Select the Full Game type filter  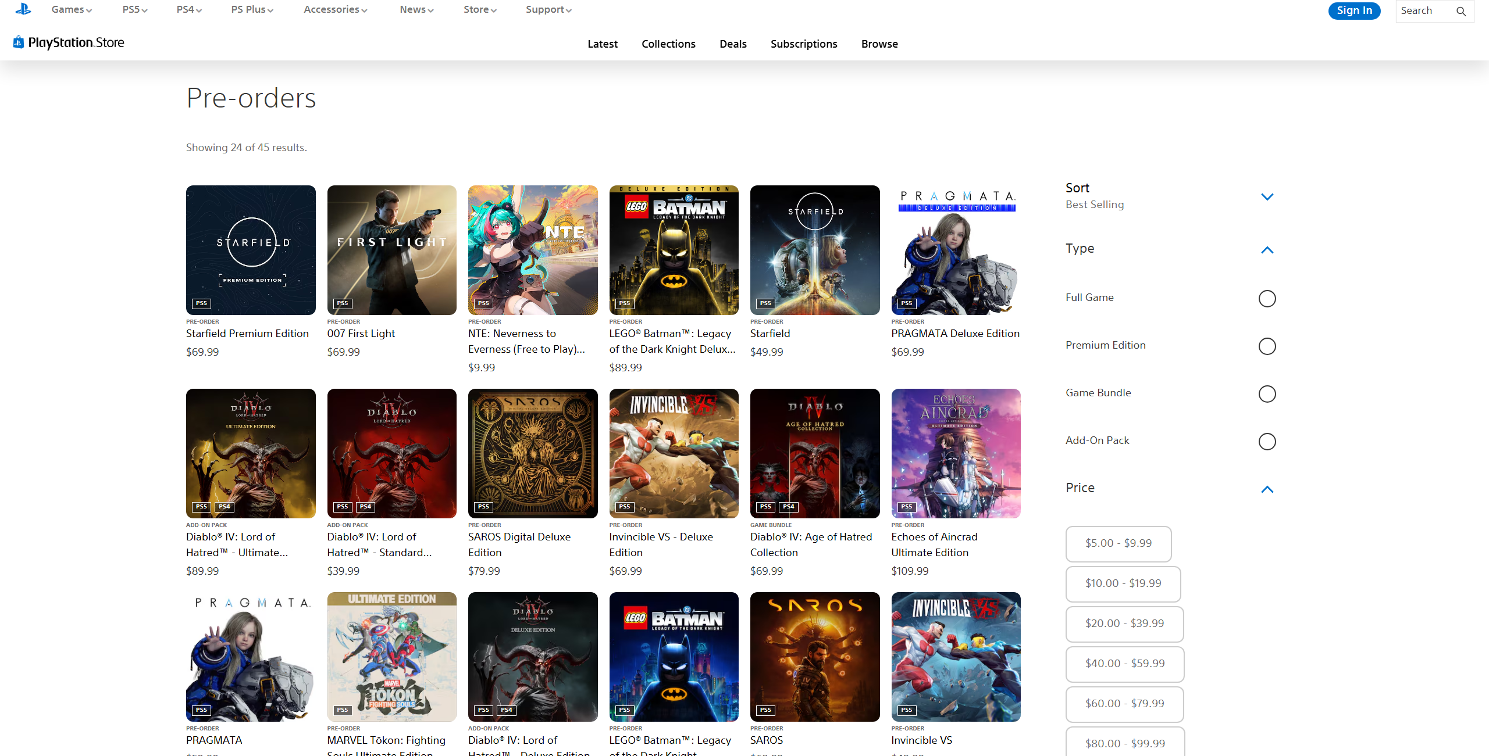[1267, 299]
